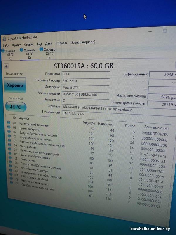Click status dot for attribute 0A
The height and width of the screenshot is (235, 176).
tap(10, 149)
